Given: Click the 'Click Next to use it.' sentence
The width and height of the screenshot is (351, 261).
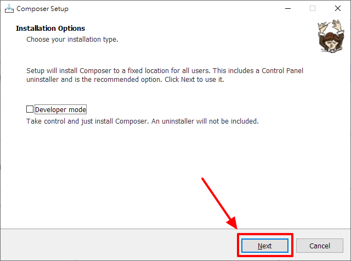Looking at the screenshot, I should point(194,80).
